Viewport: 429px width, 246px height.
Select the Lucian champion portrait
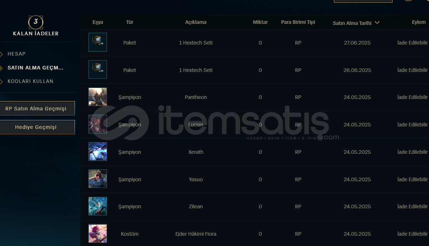(x=98, y=124)
